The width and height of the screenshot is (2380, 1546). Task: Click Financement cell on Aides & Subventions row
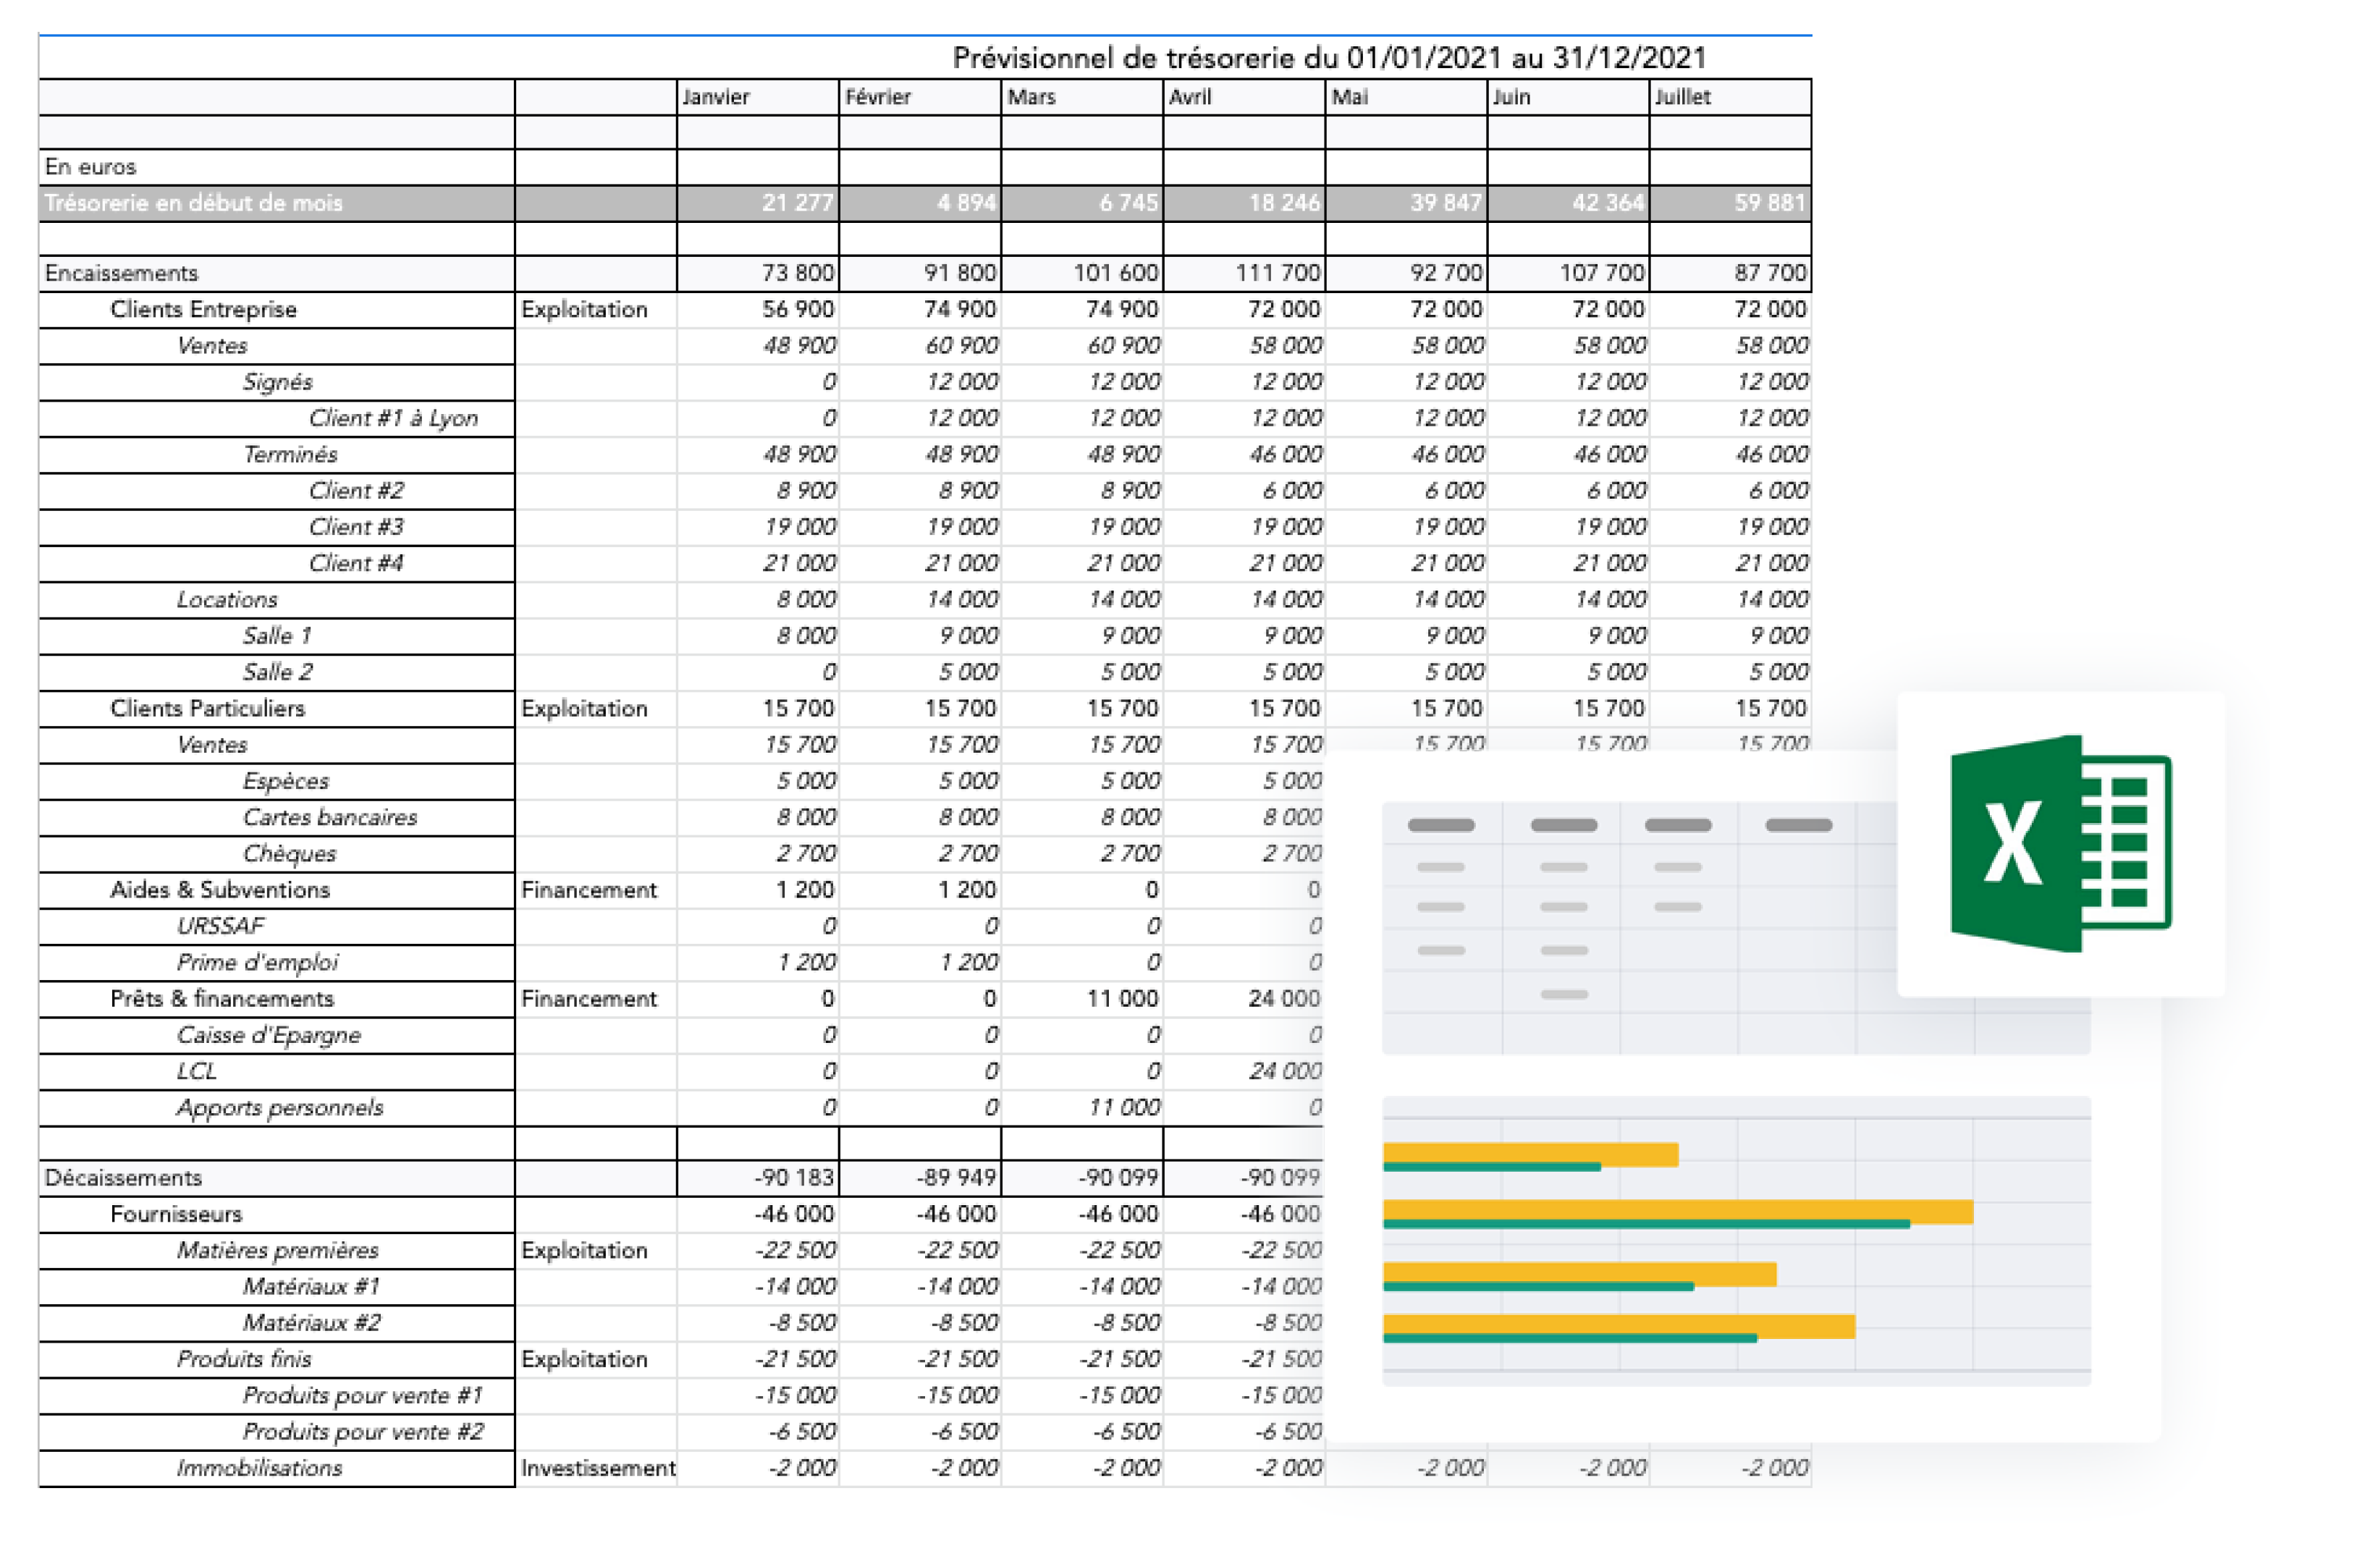pyautogui.click(x=597, y=890)
